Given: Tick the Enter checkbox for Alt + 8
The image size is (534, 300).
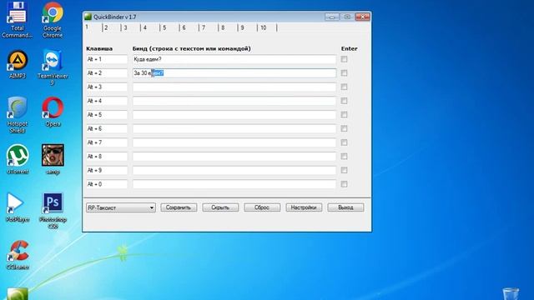Looking at the screenshot, I should click(344, 157).
